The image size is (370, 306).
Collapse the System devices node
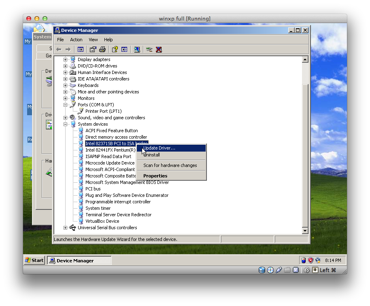coord(65,124)
